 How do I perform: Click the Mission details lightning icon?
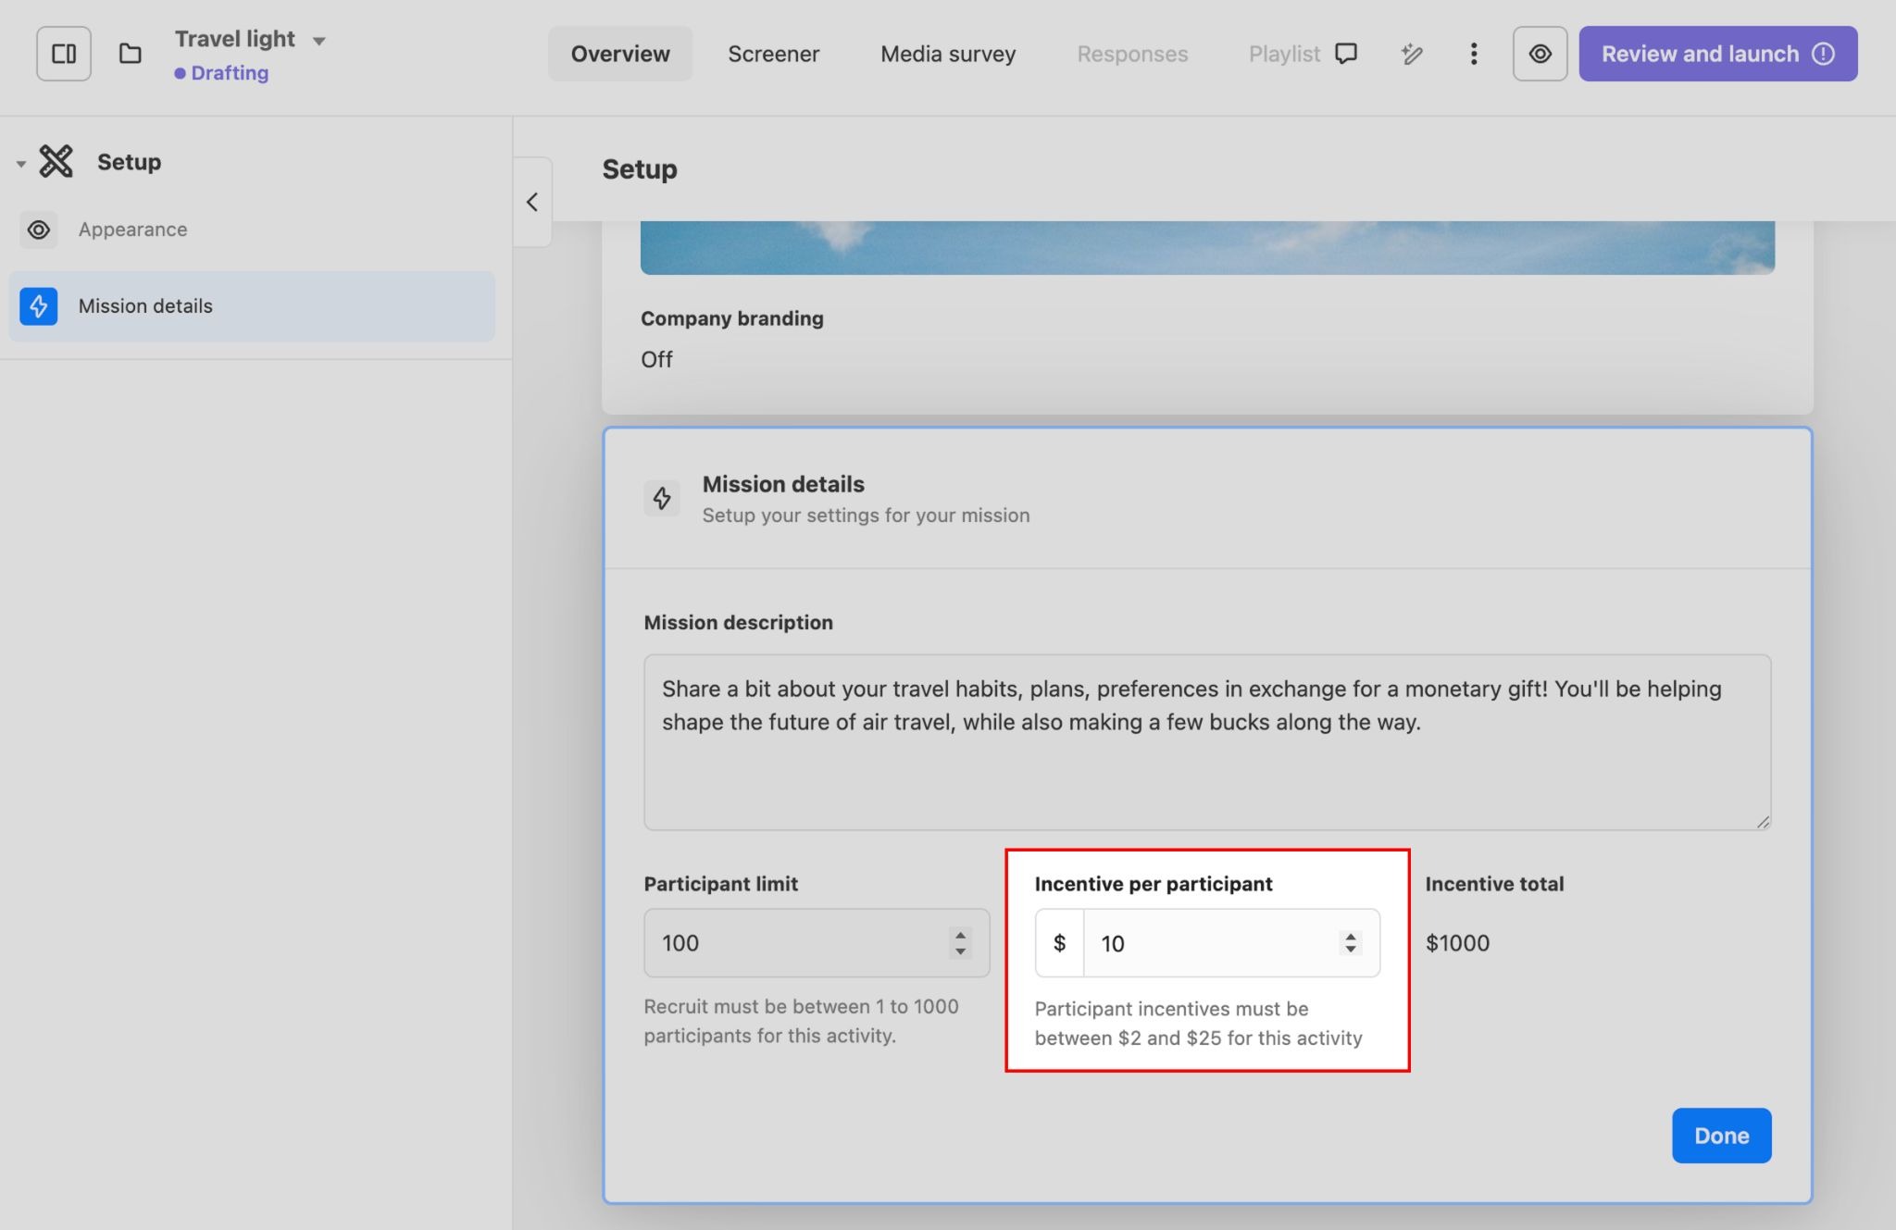(x=39, y=306)
